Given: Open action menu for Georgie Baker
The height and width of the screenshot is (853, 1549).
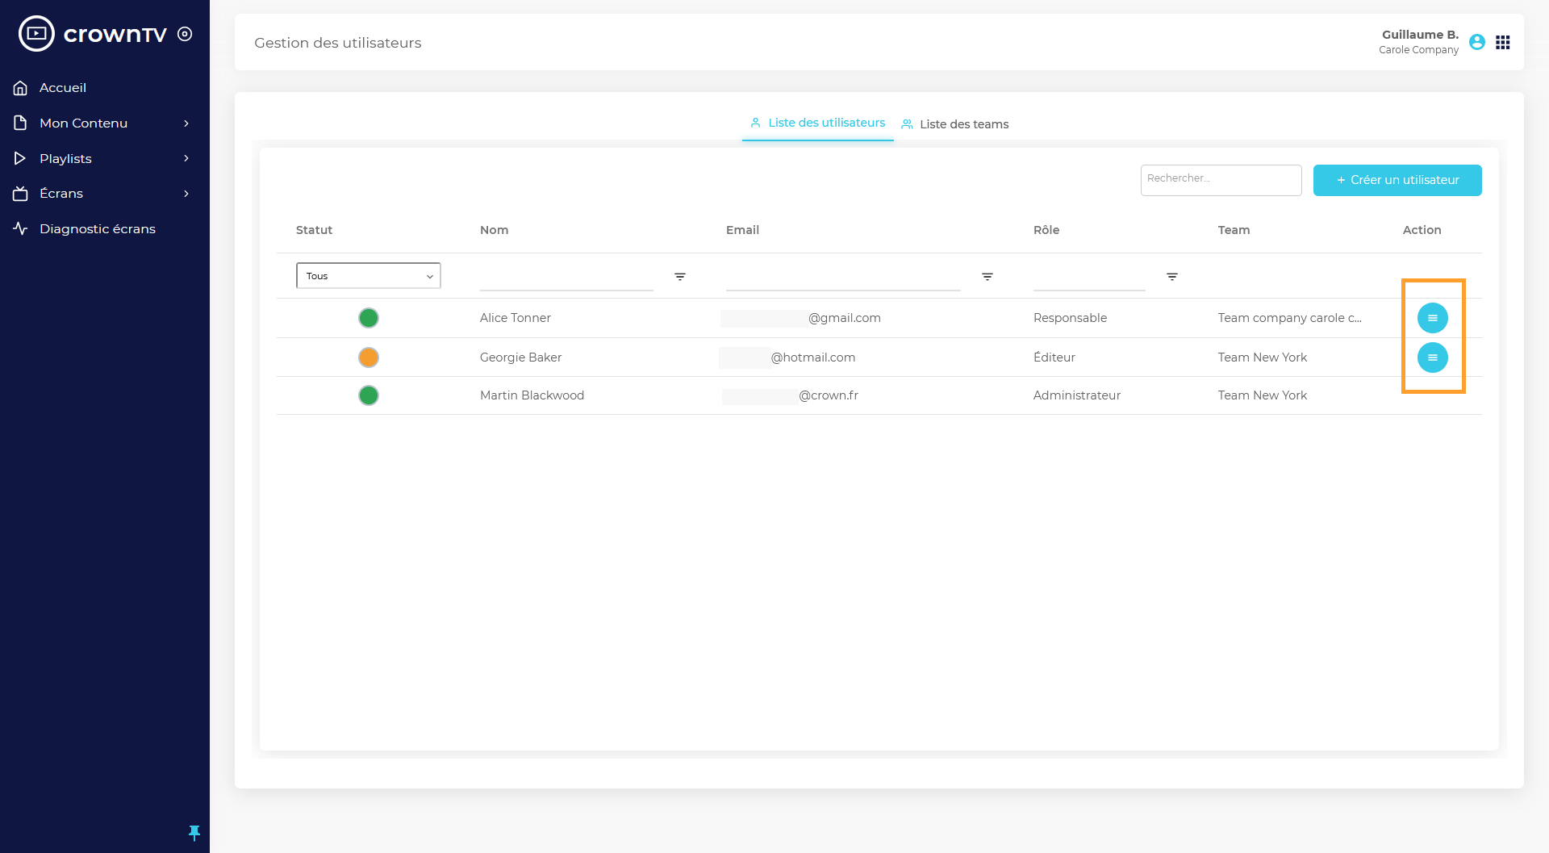Looking at the screenshot, I should pos(1433,358).
